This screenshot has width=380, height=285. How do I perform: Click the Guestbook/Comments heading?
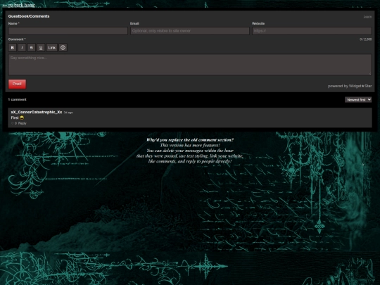(29, 16)
